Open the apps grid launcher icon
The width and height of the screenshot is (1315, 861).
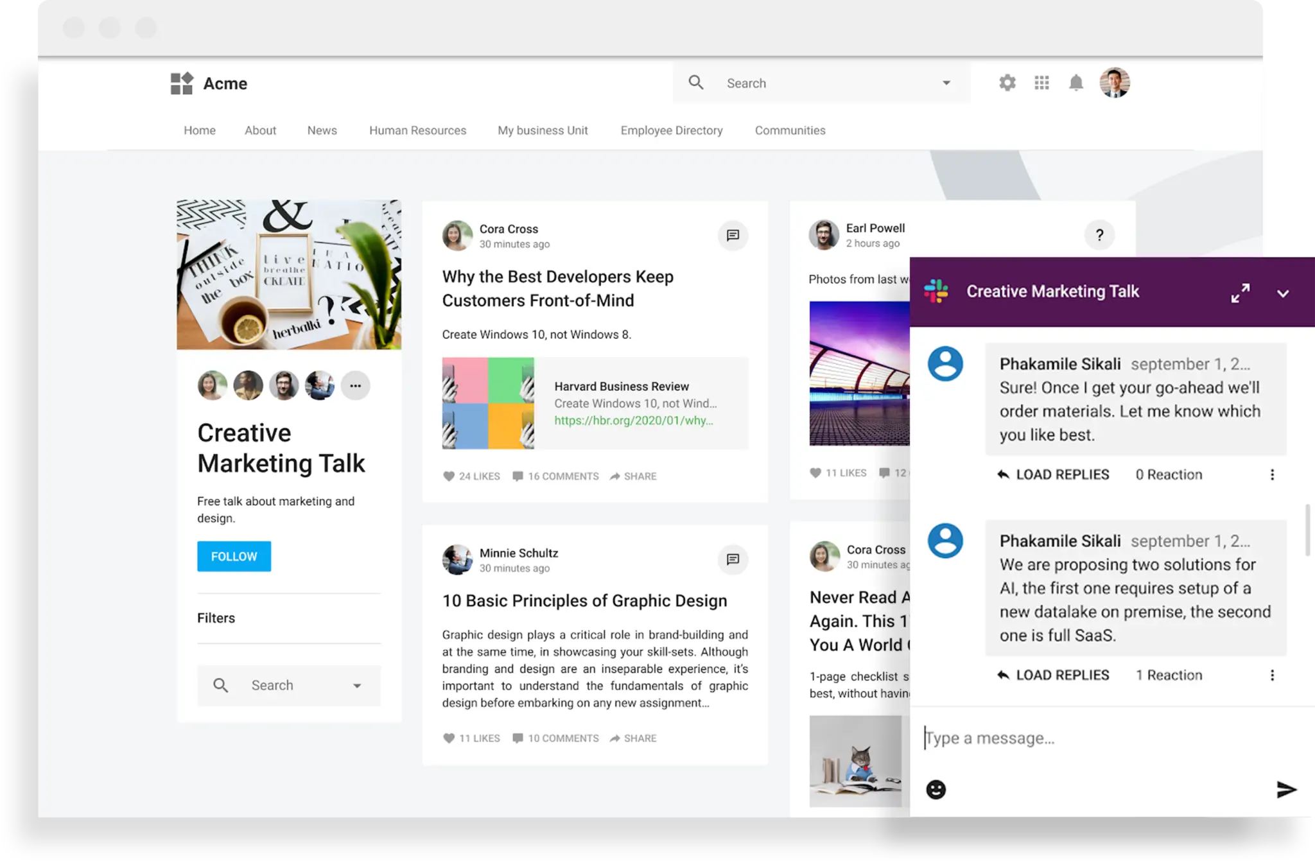coord(1041,83)
